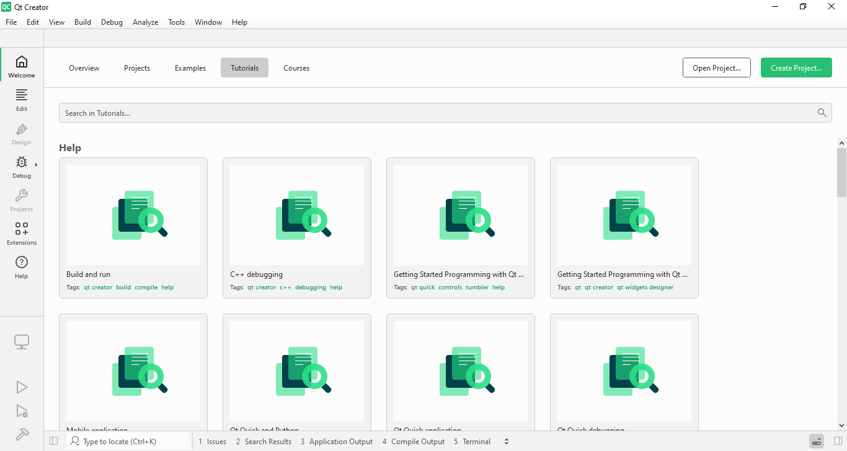Open Edit mode in left sidebar

[x=22, y=99]
